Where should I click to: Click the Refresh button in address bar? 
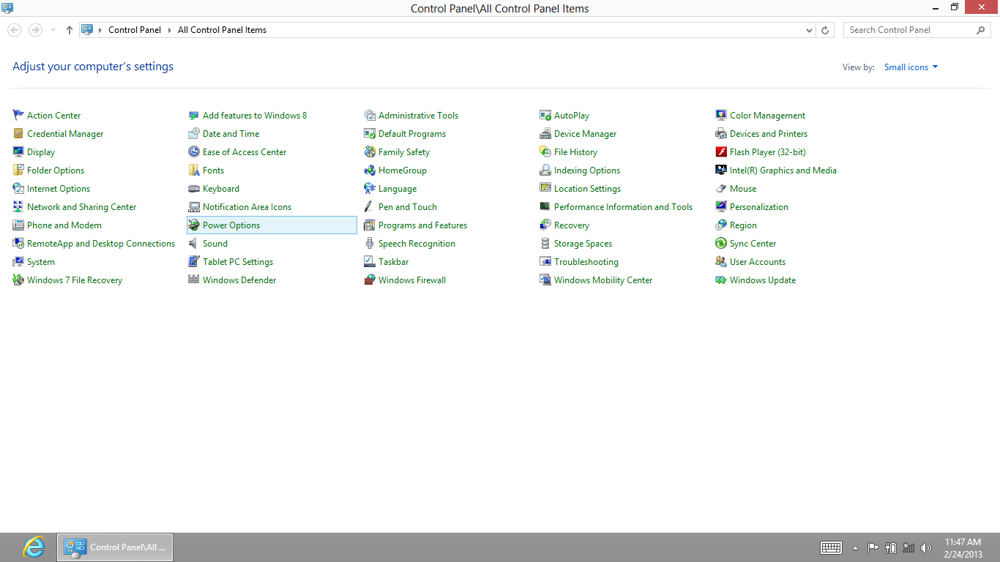[825, 30]
